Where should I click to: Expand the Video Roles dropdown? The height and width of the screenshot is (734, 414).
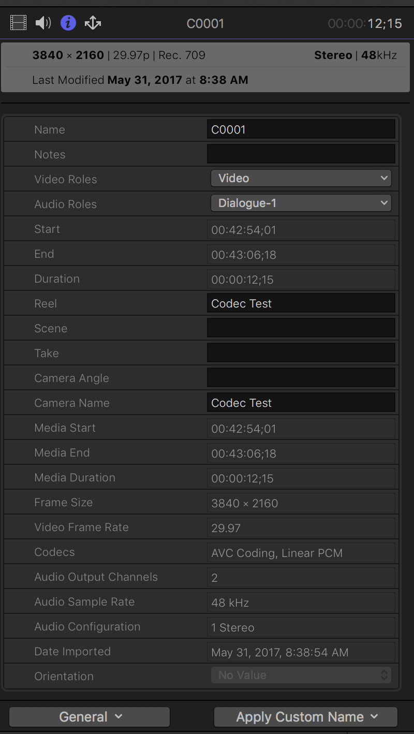[x=301, y=179]
